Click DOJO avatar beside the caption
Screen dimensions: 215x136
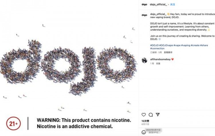144,15
